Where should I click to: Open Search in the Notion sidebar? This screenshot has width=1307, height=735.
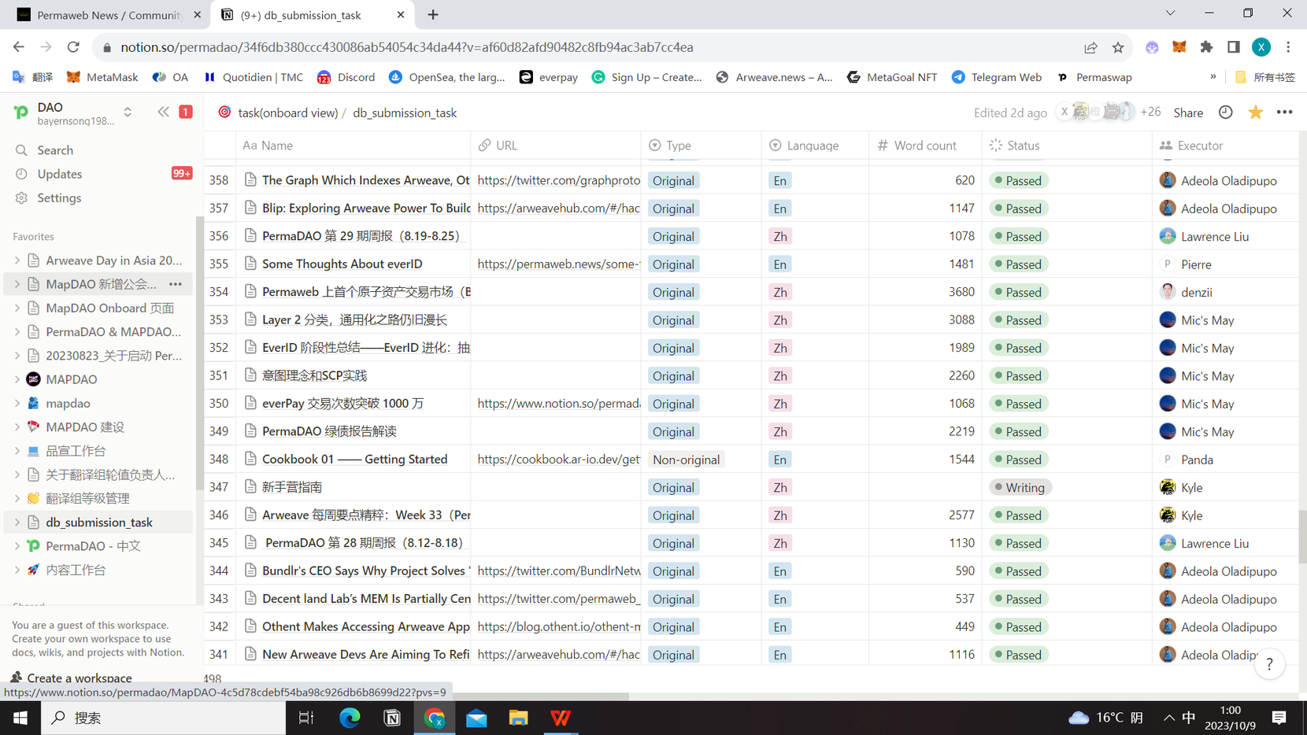point(54,150)
